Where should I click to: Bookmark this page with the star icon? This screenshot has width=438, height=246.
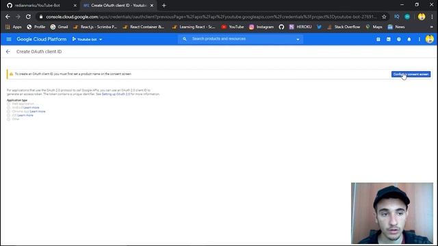pos(384,16)
